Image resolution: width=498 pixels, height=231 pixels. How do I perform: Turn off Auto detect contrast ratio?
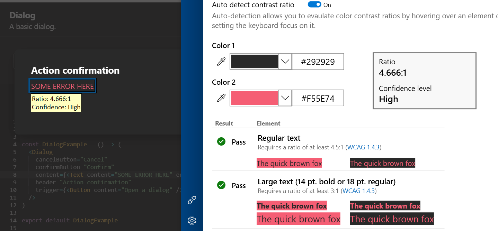pyautogui.click(x=314, y=4)
